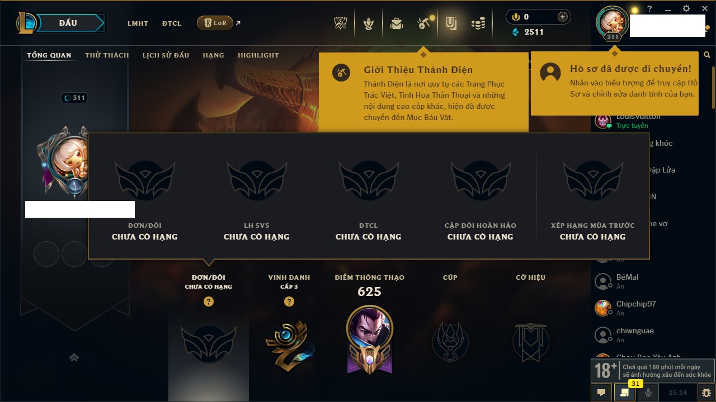
Task: Toggle the microphone mute button
Action: pos(648,393)
